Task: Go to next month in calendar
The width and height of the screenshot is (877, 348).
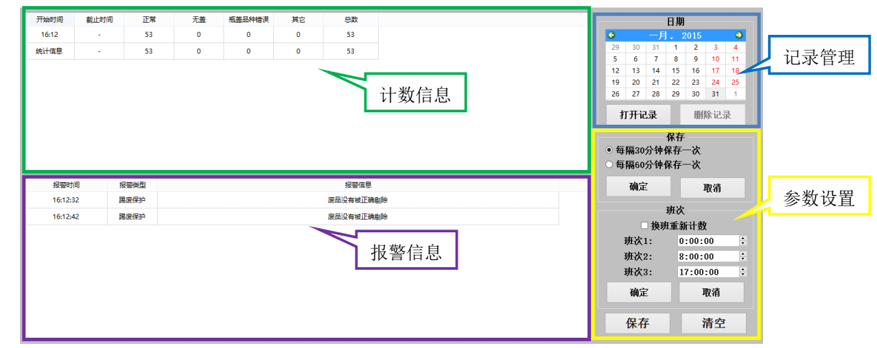Action: tap(738, 35)
